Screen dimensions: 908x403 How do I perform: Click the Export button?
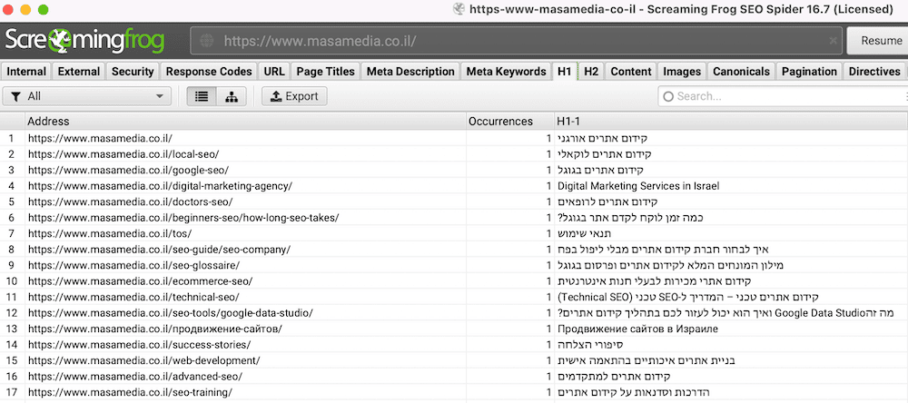point(294,97)
